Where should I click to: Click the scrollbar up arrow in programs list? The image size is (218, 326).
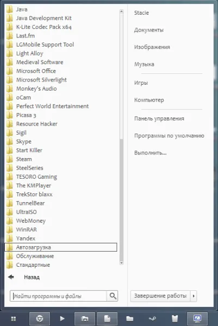pos(121,11)
